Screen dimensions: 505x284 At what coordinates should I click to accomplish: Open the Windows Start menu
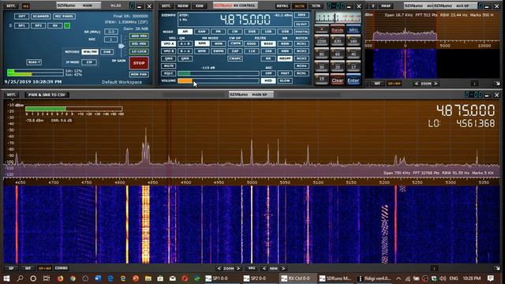pos(6,278)
